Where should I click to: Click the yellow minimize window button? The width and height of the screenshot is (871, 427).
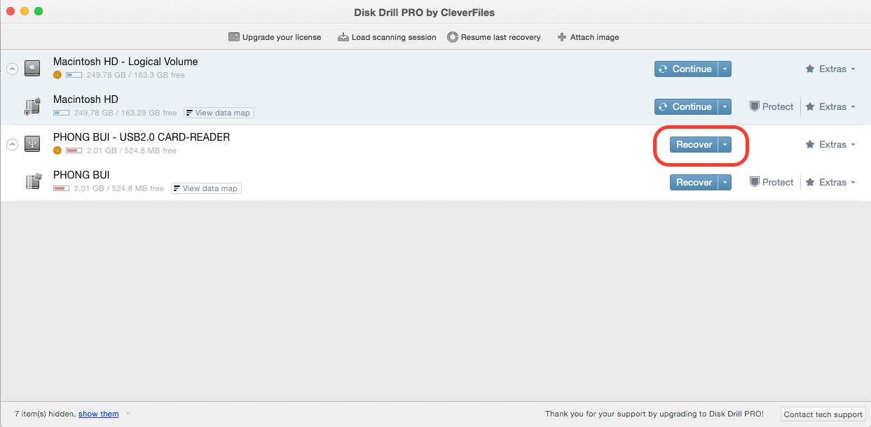coord(25,11)
